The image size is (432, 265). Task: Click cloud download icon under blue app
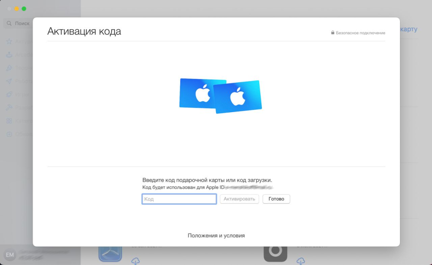[x=135, y=261]
